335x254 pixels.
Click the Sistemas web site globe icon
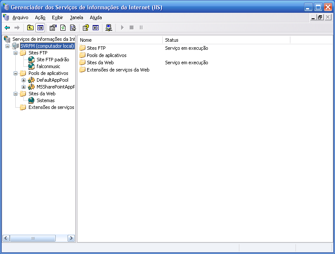31,100
